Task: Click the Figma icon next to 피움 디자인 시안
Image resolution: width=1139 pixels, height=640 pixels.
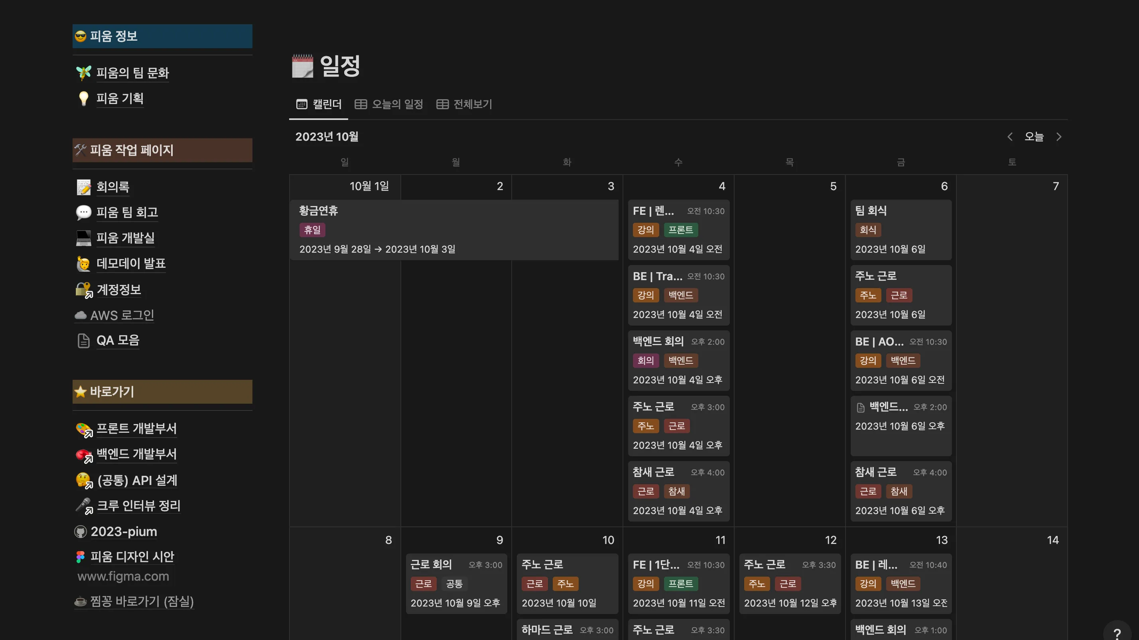Action: pos(80,557)
